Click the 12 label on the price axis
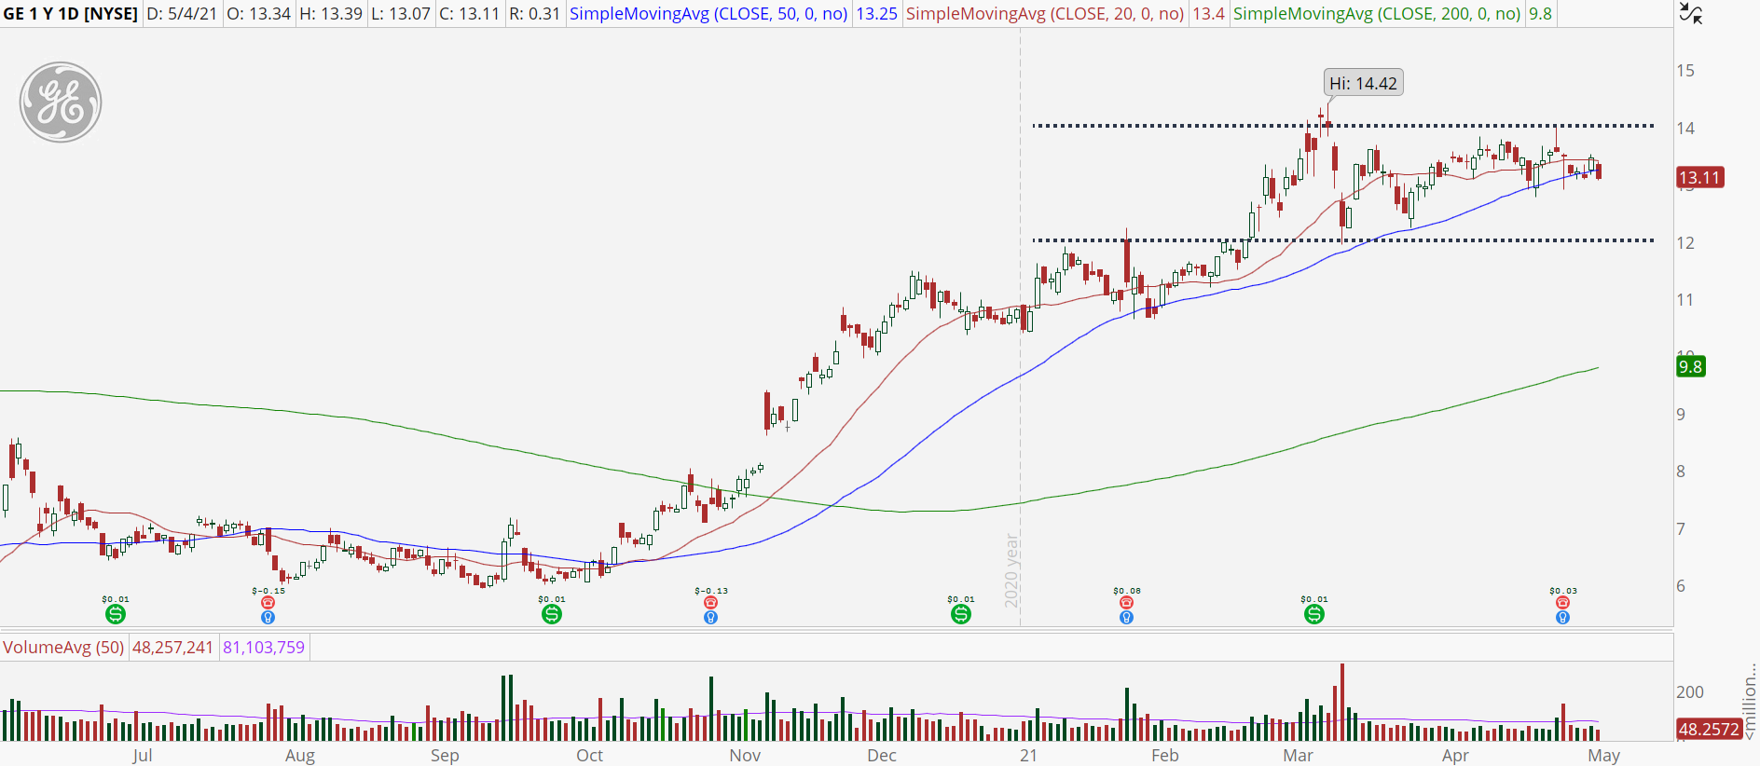The height and width of the screenshot is (766, 1760). tap(1685, 243)
